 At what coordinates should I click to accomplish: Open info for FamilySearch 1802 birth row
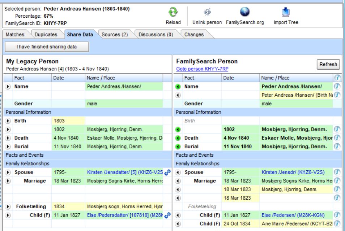point(337,129)
